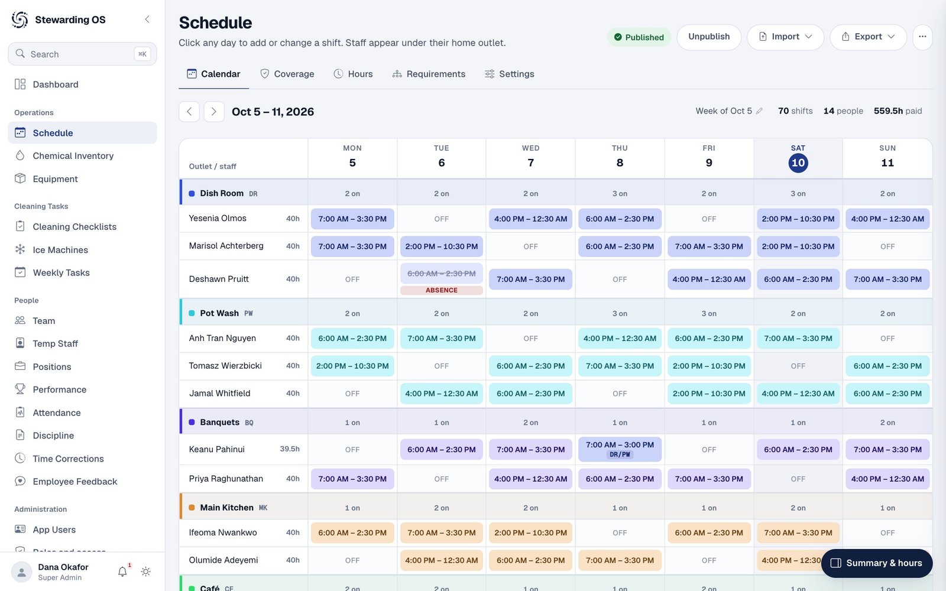Navigate to Team page
Screen dimensions: 946x591
tap(82, 321)
